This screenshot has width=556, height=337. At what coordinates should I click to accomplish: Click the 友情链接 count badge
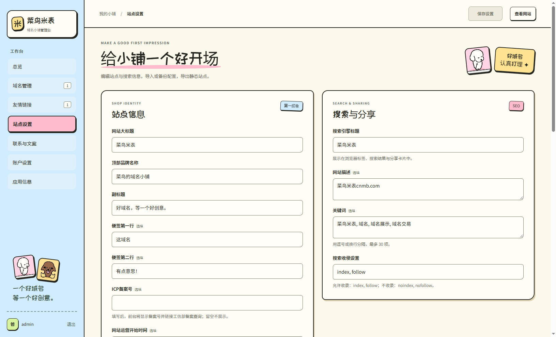pyautogui.click(x=67, y=105)
